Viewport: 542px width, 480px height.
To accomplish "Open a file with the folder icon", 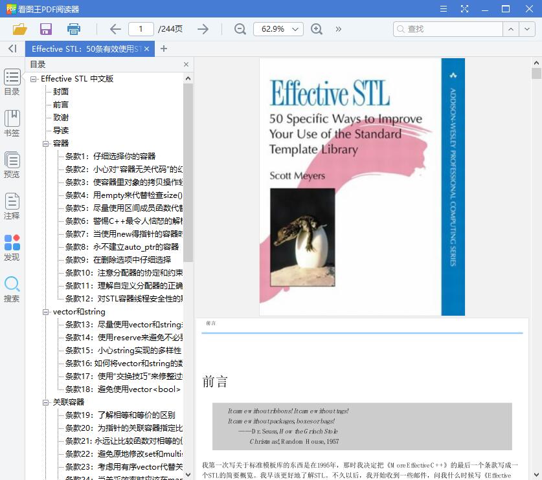I will point(19,29).
